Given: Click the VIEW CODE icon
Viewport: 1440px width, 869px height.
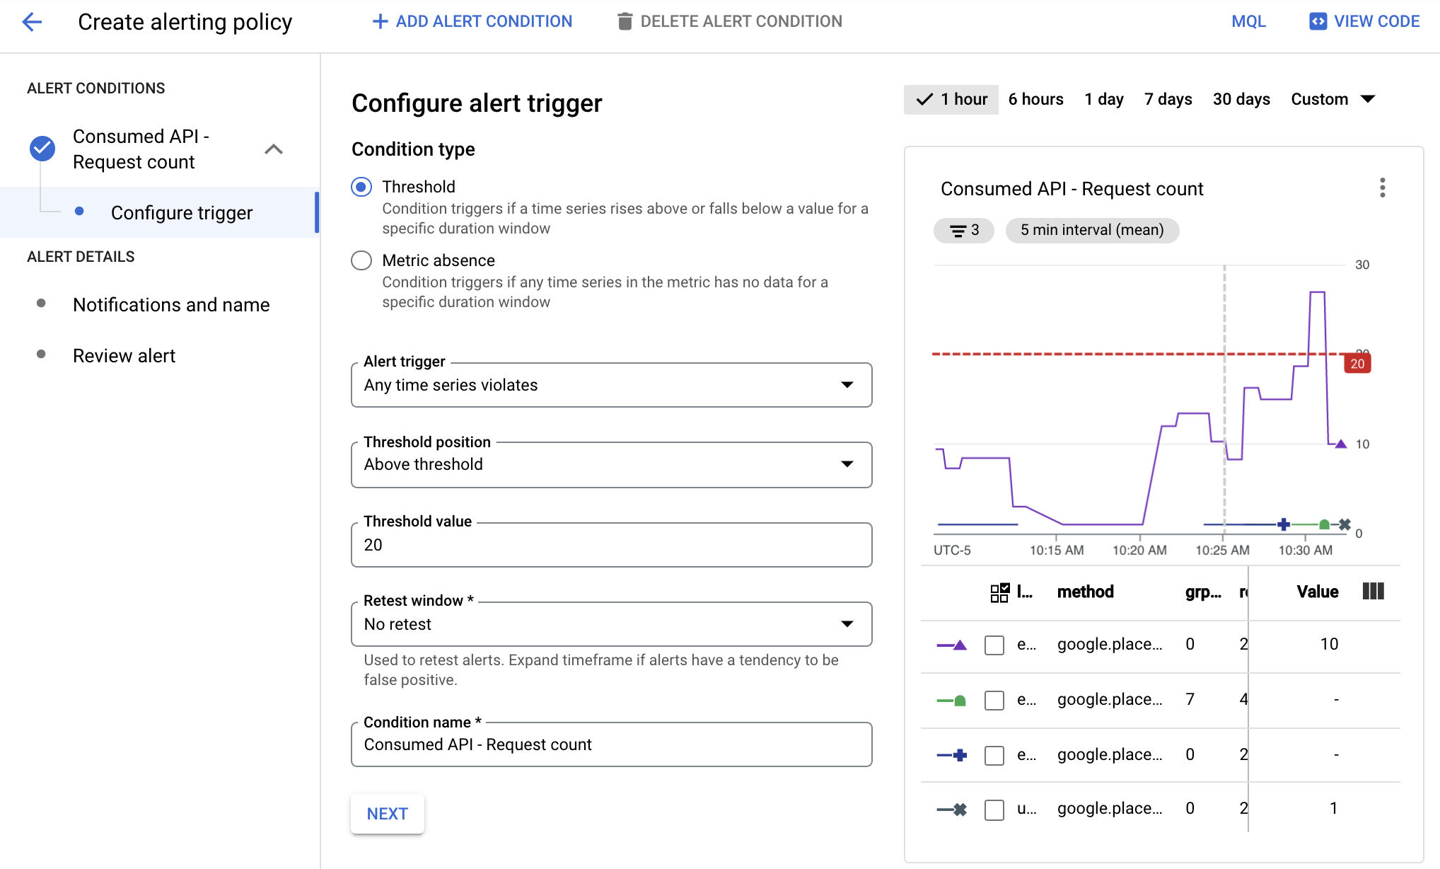Looking at the screenshot, I should 1318,22.
